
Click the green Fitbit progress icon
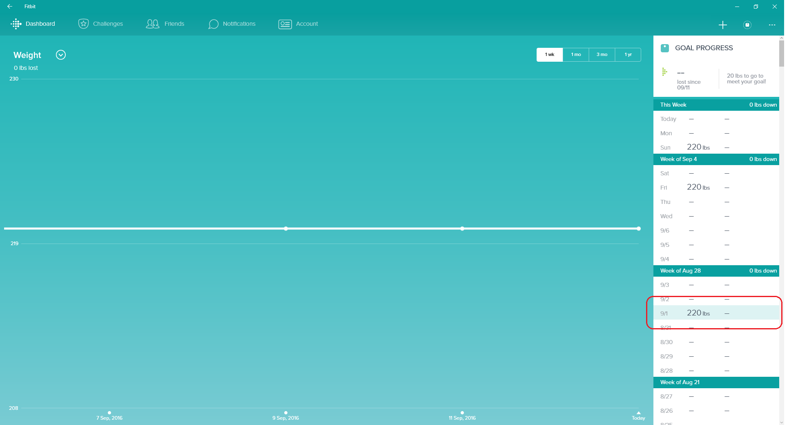coord(664,72)
